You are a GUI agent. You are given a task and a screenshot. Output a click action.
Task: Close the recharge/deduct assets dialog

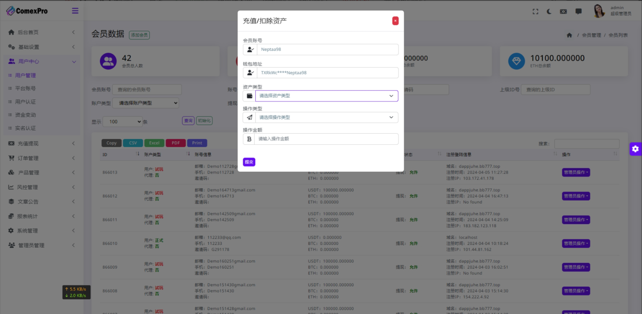395,21
